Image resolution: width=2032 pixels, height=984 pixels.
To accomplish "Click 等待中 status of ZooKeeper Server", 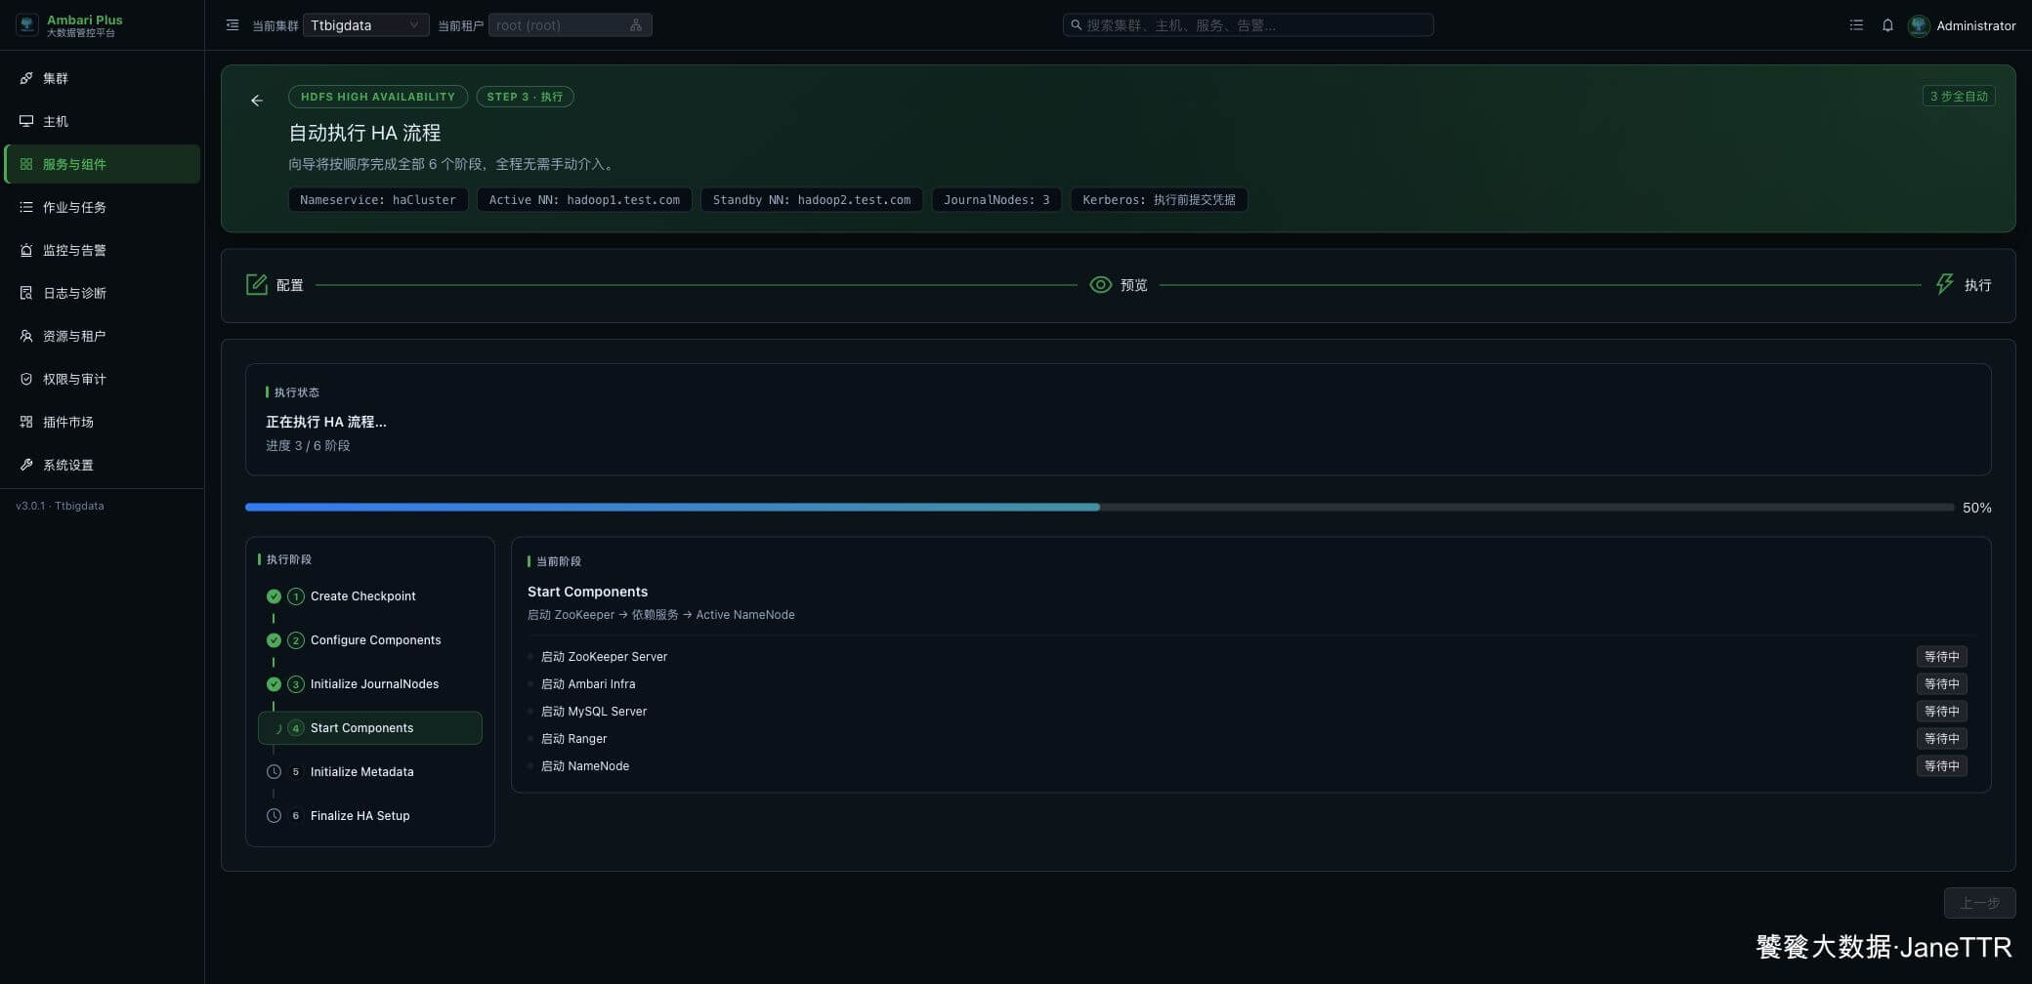I will (x=1941, y=657).
